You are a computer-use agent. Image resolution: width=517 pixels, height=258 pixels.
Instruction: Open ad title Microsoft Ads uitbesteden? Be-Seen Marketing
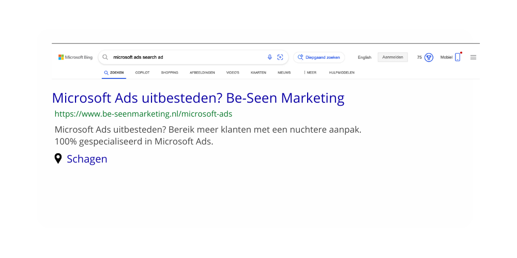[x=198, y=98]
